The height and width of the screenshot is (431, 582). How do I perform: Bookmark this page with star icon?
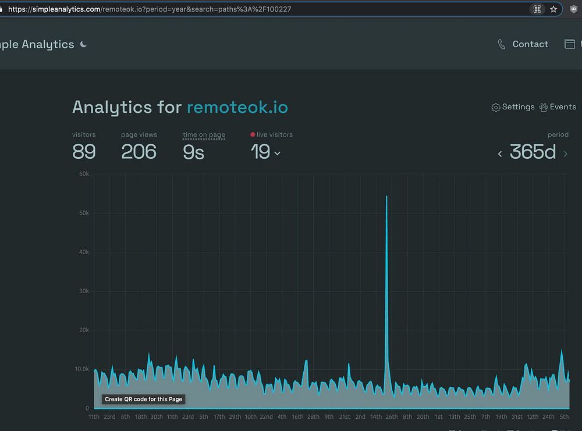tap(553, 9)
